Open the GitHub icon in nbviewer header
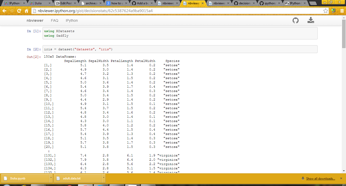Viewport: 346px width, 186px height. point(296,20)
